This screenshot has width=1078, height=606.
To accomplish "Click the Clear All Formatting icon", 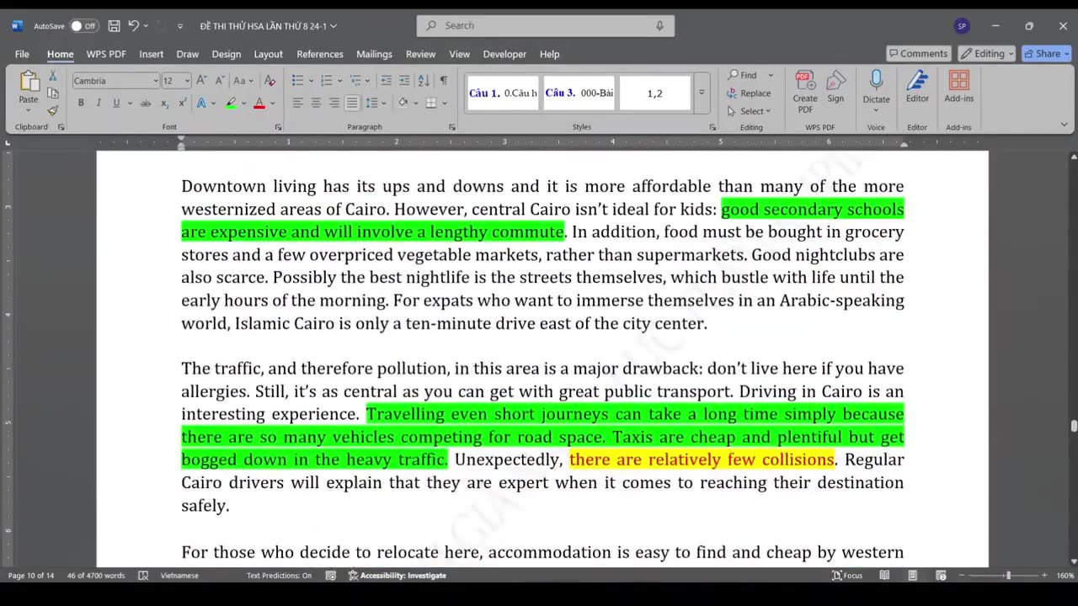I will click(x=269, y=81).
